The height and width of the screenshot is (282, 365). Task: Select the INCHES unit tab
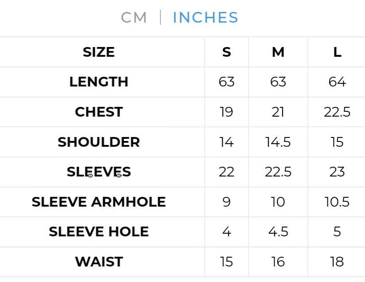(206, 18)
